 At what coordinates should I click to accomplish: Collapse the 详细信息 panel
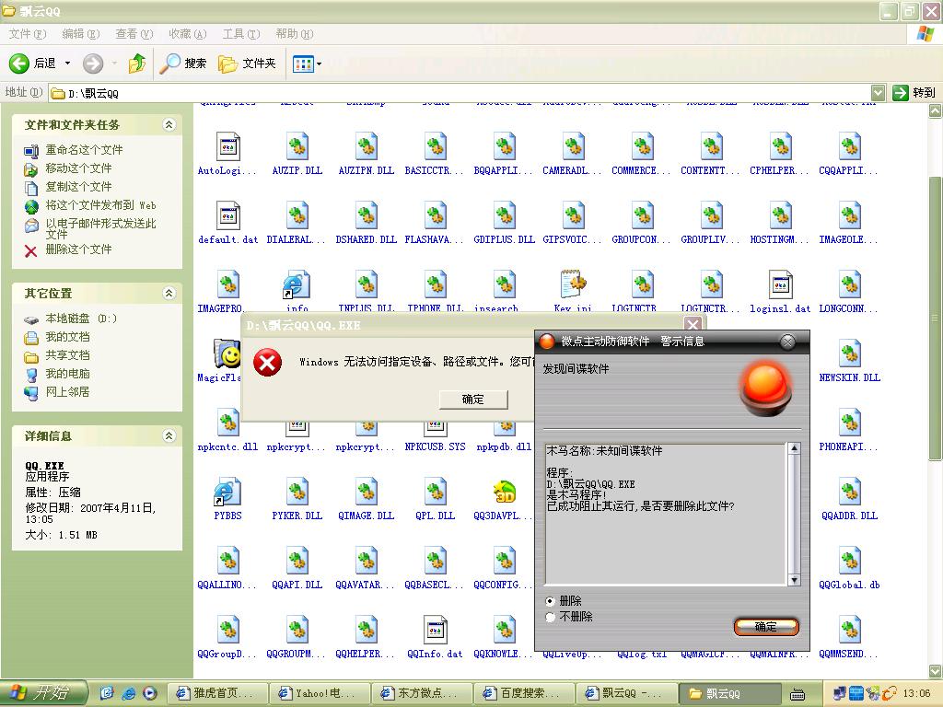point(169,435)
